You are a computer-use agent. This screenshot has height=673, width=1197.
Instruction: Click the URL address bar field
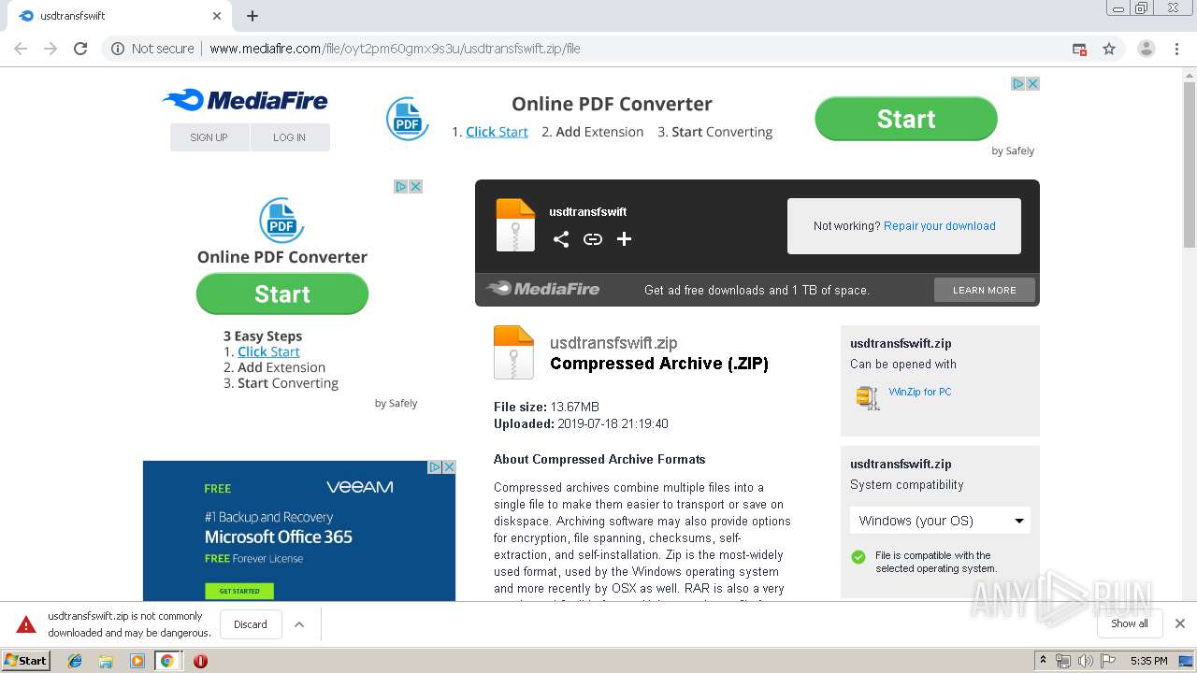[598, 49]
